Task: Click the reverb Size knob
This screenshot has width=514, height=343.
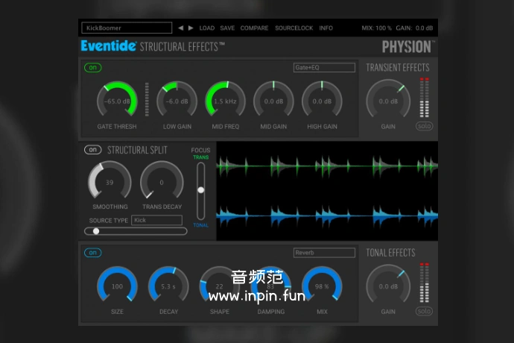Action: point(117,286)
